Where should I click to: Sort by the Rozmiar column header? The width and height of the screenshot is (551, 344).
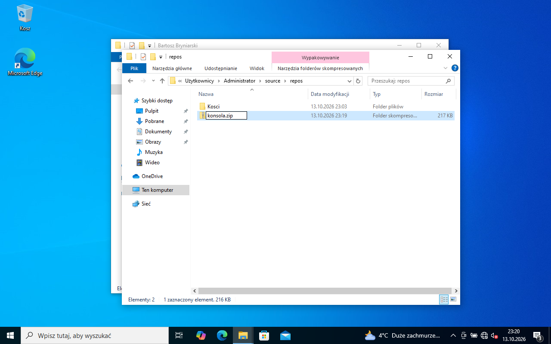point(438,94)
